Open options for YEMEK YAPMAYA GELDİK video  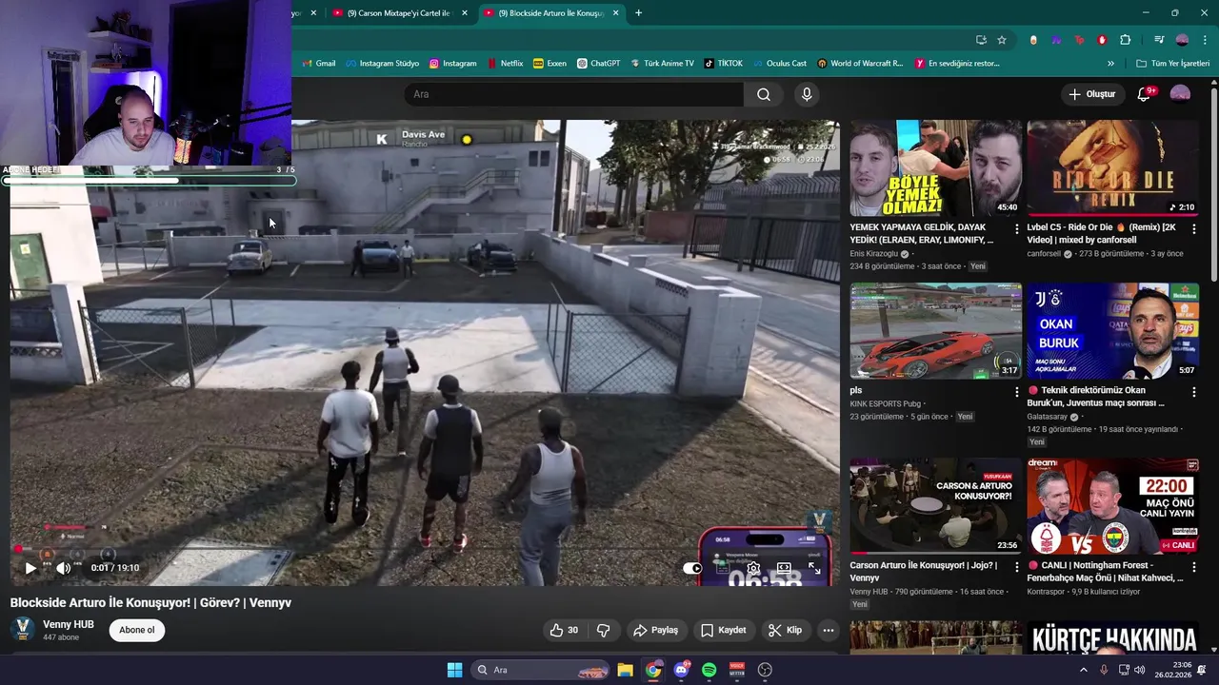coord(1017,228)
